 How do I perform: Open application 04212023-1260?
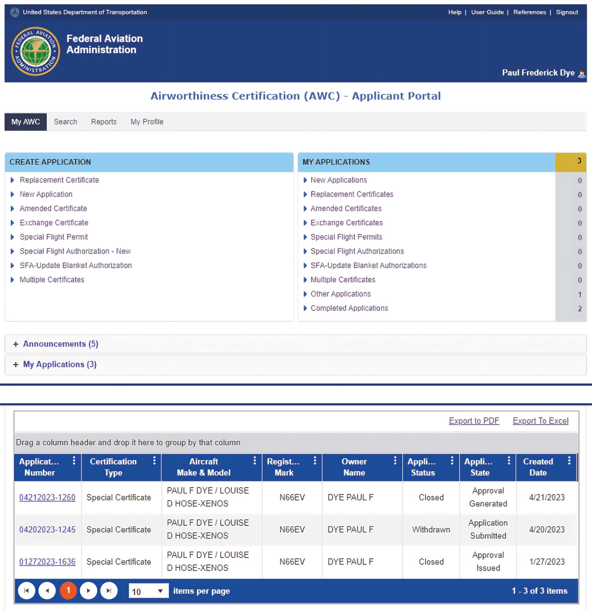coord(47,498)
